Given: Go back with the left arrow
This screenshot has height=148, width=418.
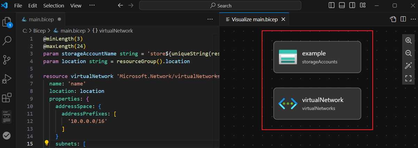Looking at the screenshot, I should (121, 6).
